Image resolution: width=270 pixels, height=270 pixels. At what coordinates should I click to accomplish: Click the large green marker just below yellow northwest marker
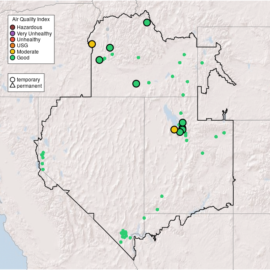pyautogui.click(x=99, y=60)
